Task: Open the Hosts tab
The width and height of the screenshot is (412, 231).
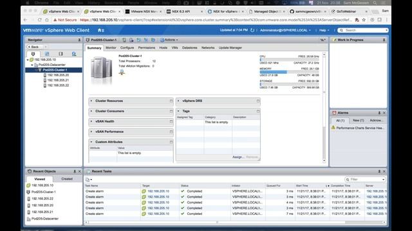Action: click(x=163, y=48)
